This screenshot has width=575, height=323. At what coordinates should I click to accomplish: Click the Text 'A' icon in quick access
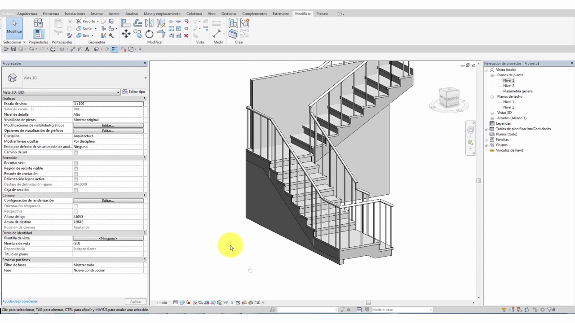[x=87, y=49]
